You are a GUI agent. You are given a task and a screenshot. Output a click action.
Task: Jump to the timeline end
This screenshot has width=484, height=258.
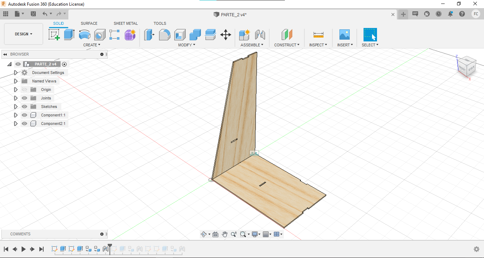pos(41,249)
